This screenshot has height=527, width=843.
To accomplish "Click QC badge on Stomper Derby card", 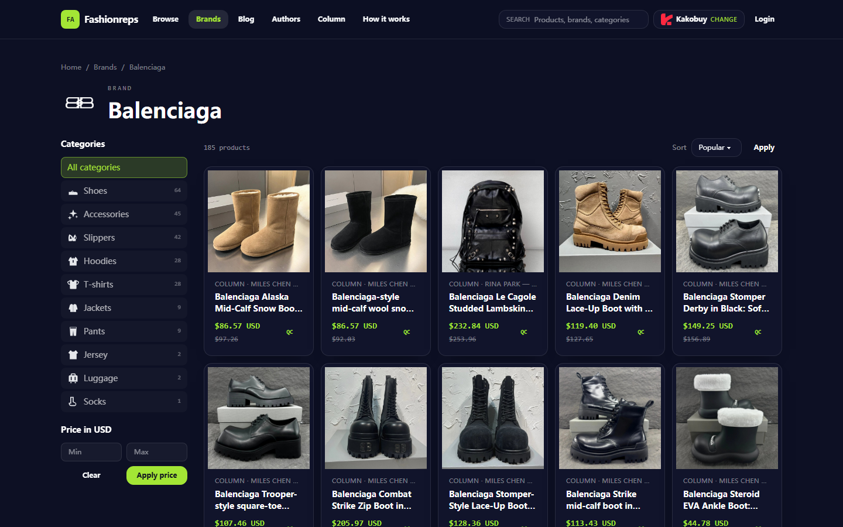I will point(758,332).
